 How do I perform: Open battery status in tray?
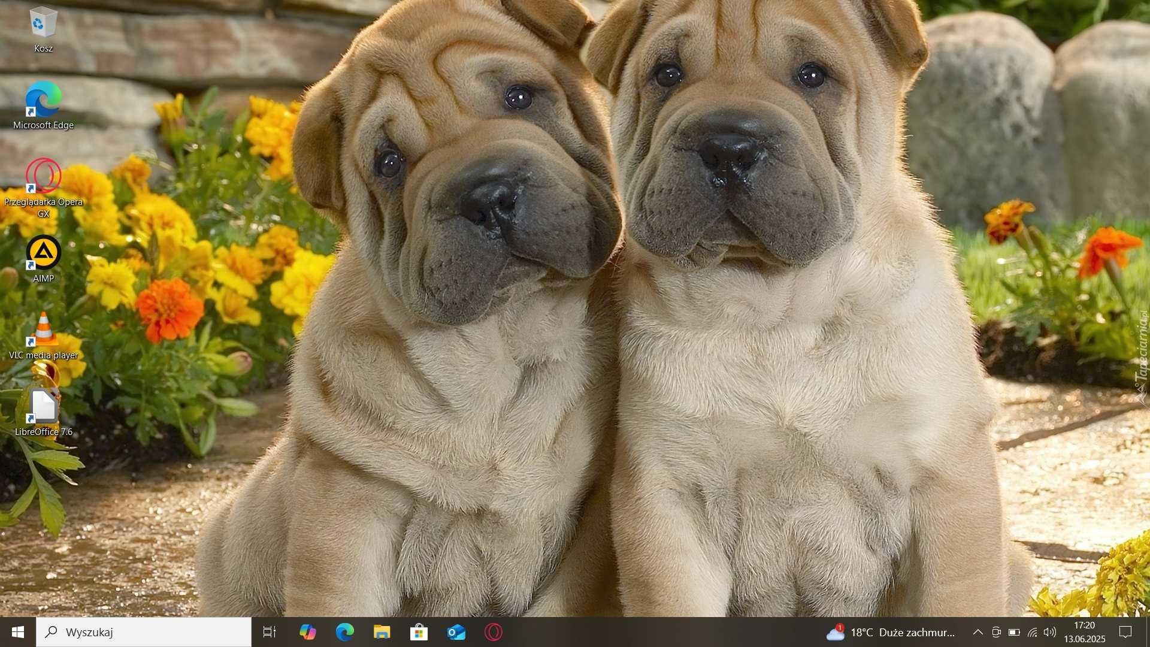point(1015,632)
